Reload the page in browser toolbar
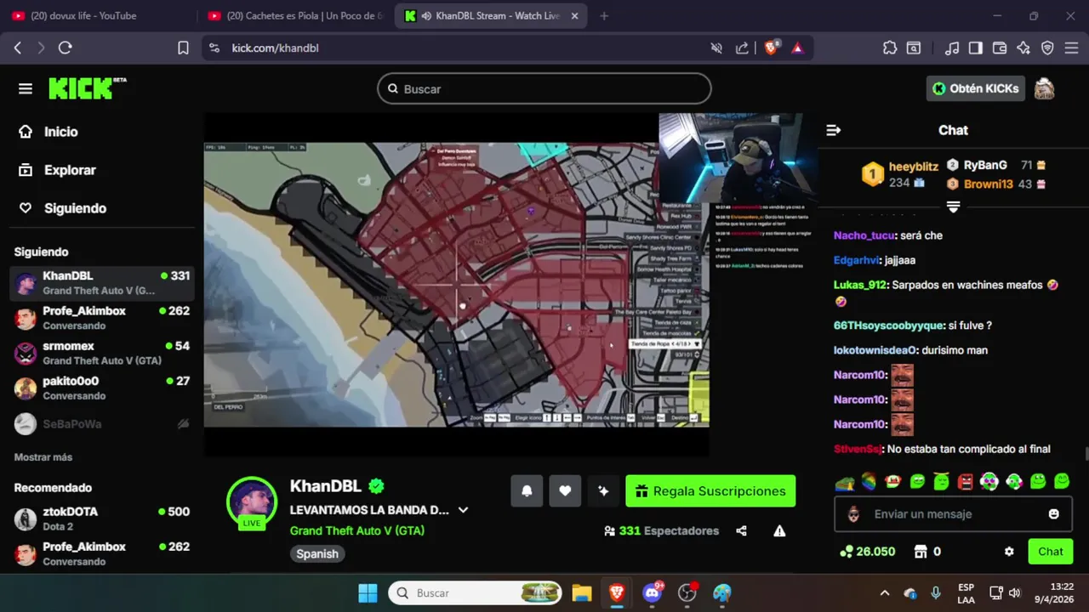The image size is (1089, 612). (65, 48)
